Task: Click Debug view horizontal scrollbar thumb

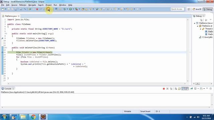Action: tap(198, 84)
